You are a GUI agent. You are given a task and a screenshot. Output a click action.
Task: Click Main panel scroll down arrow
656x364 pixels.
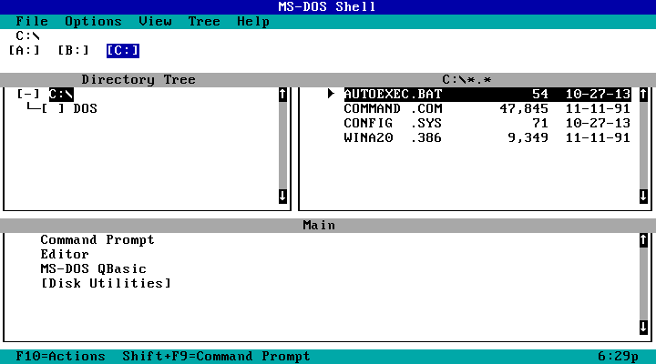click(643, 328)
